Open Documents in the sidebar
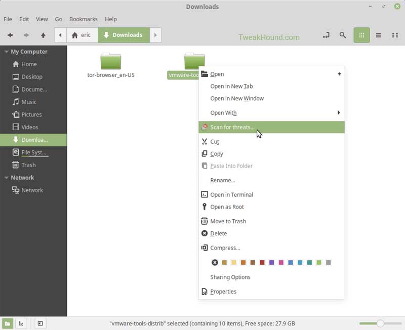 pyautogui.click(x=33, y=90)
